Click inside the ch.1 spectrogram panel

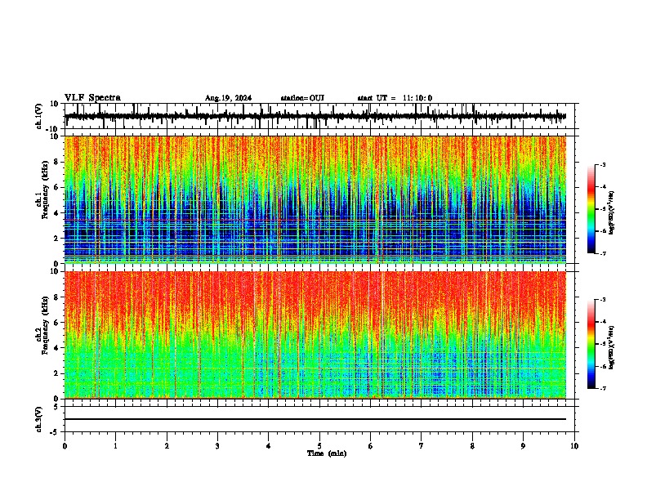point(315,199)
